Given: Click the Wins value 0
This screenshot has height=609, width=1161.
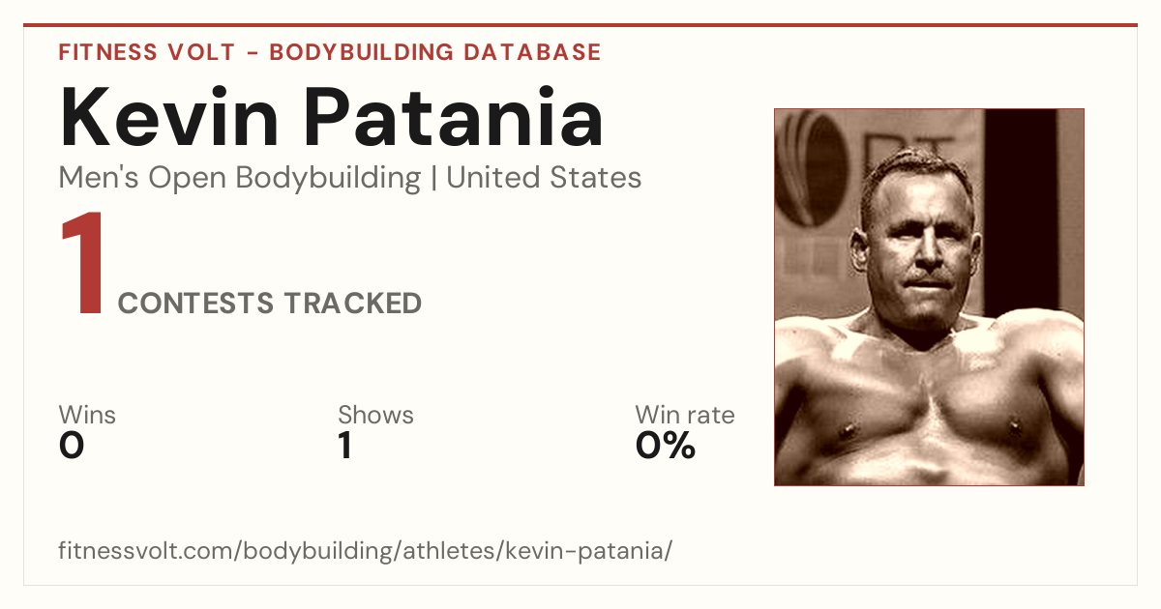Looking at the screenshot, I should click(x=72, y=445).
